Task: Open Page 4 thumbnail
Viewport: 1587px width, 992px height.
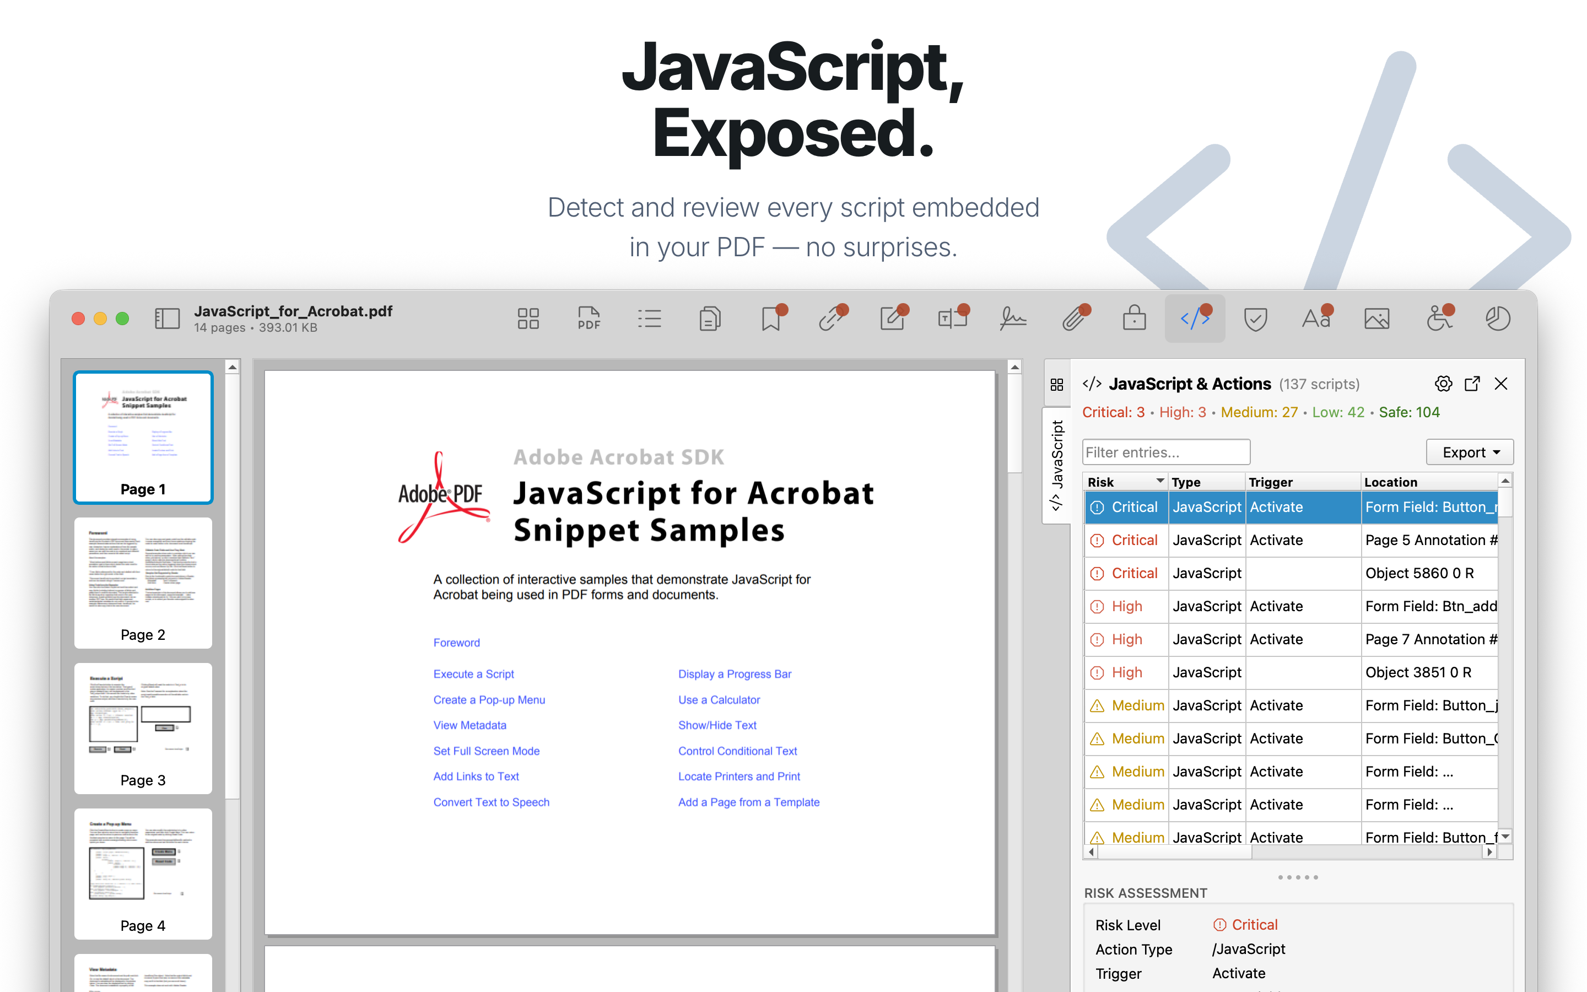Action: [x=143, y=874]
